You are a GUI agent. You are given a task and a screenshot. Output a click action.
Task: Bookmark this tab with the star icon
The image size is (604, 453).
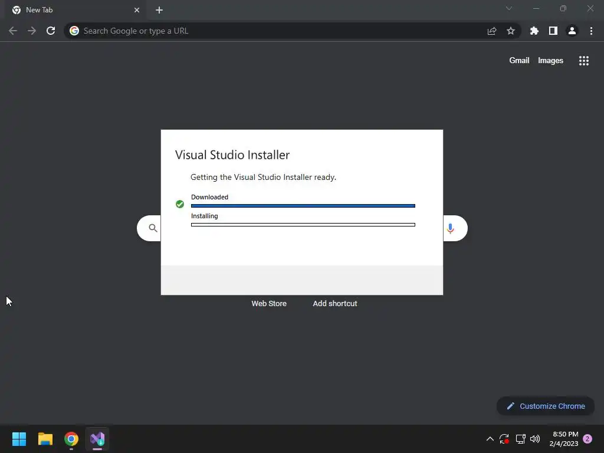point(511,31)
